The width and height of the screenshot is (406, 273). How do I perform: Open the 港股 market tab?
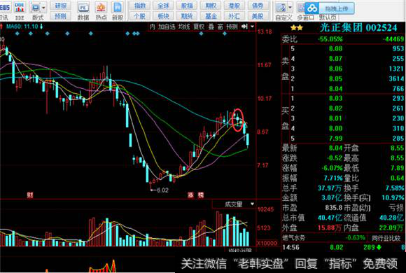click(234, 6)
